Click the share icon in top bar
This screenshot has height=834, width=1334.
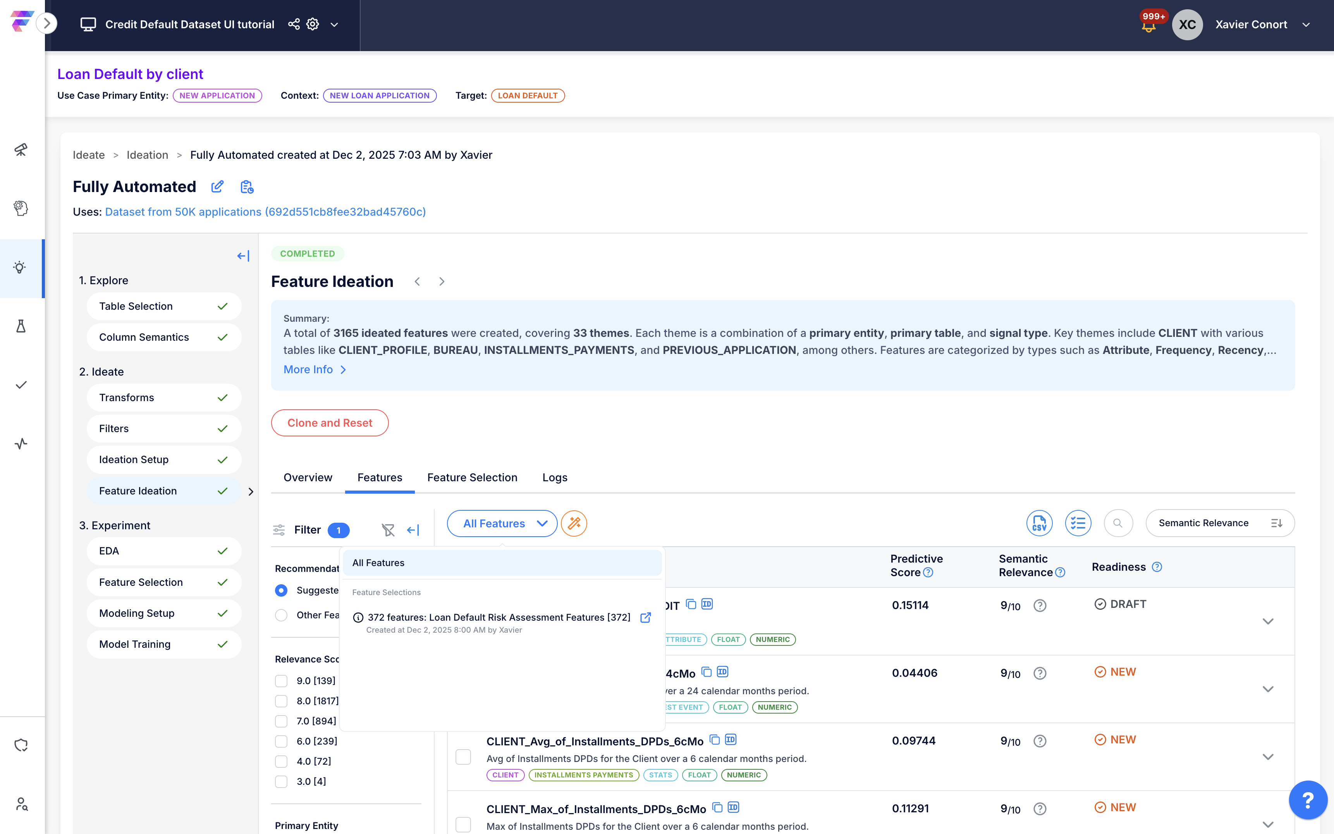[294, 24]
